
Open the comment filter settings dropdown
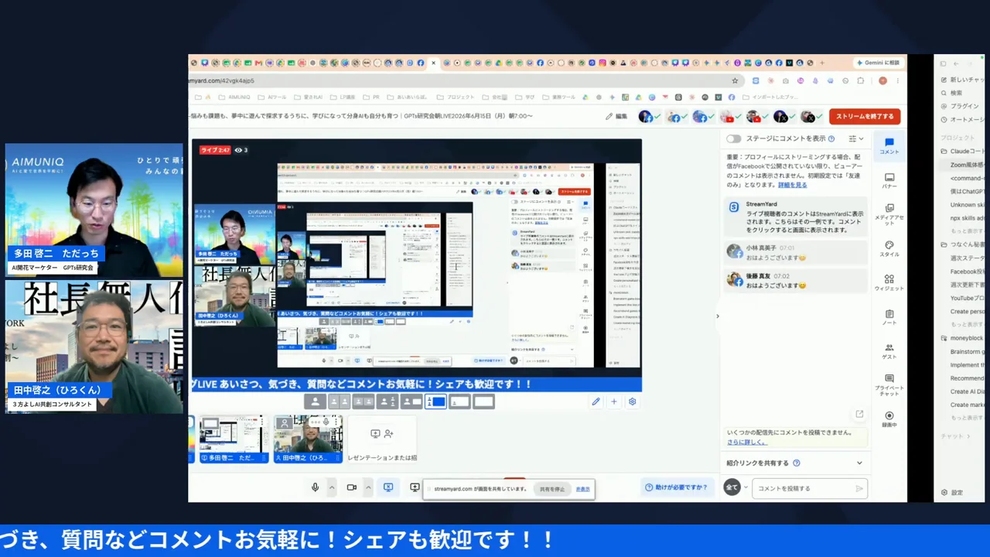point(856,138)
